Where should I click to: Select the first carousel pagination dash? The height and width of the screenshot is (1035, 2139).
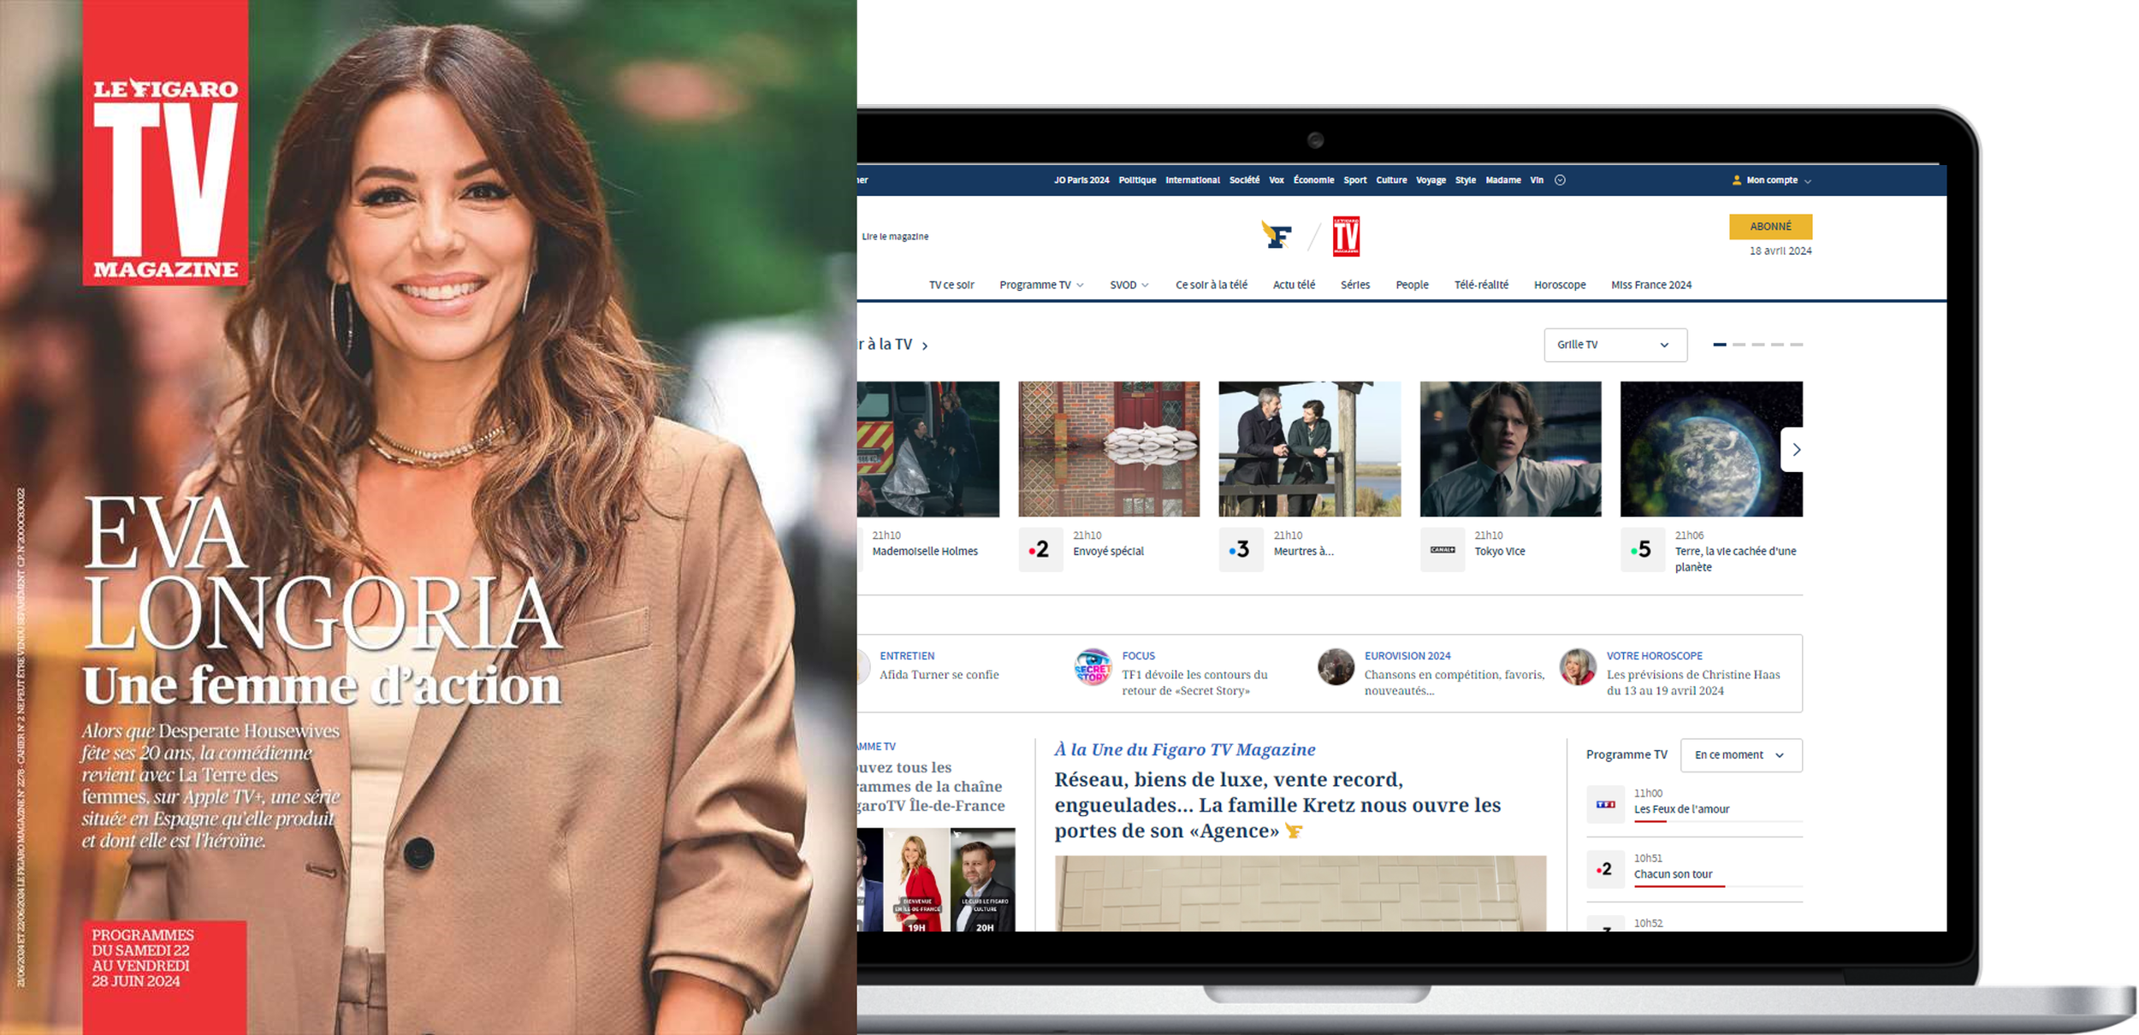tap(1720, 345)
